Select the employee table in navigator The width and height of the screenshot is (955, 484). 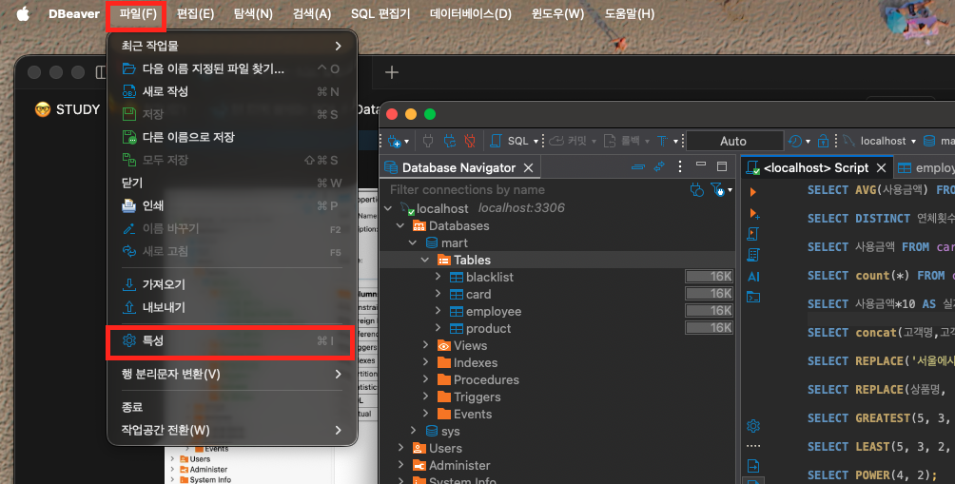[x=494, y=311]
